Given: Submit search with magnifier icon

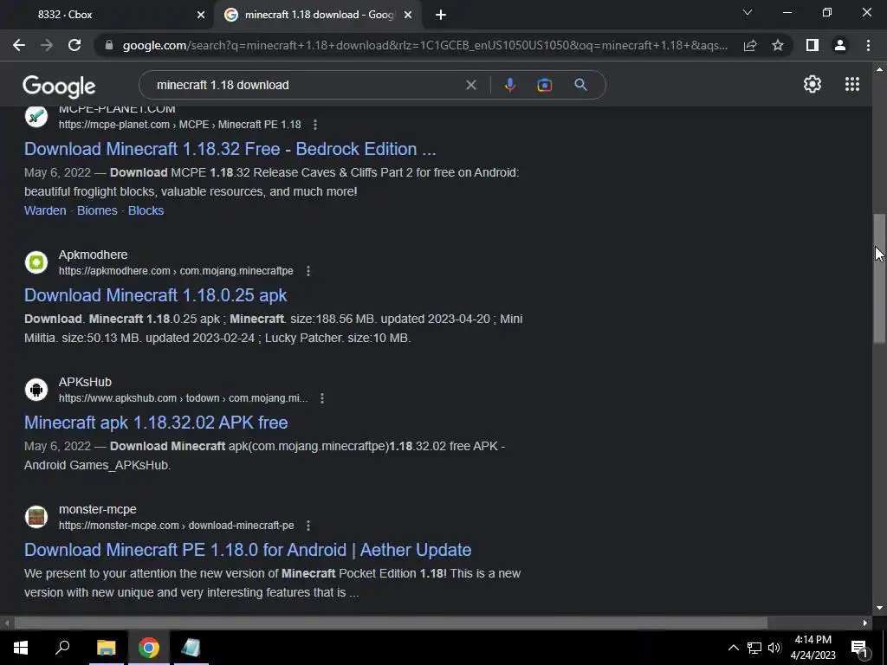Looking at the screenshot, I should 580,85.
